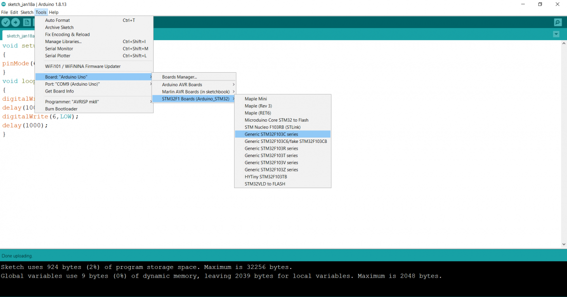
Task: Open Serial Monitor magnifier icon in toolbar
Action: point(558,22)
